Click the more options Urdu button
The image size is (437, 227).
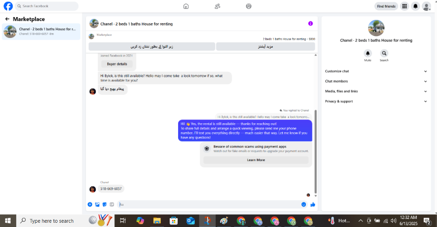pyautogui.click(x=266, y=46)
